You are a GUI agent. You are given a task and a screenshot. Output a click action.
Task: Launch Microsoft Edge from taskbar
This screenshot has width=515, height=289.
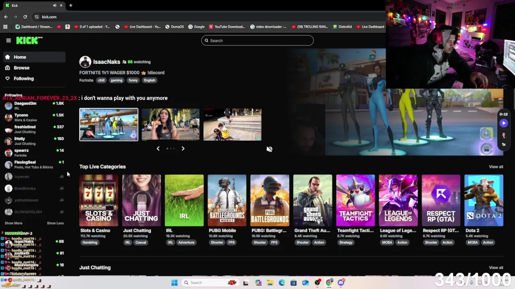click(x=282, y=283)
